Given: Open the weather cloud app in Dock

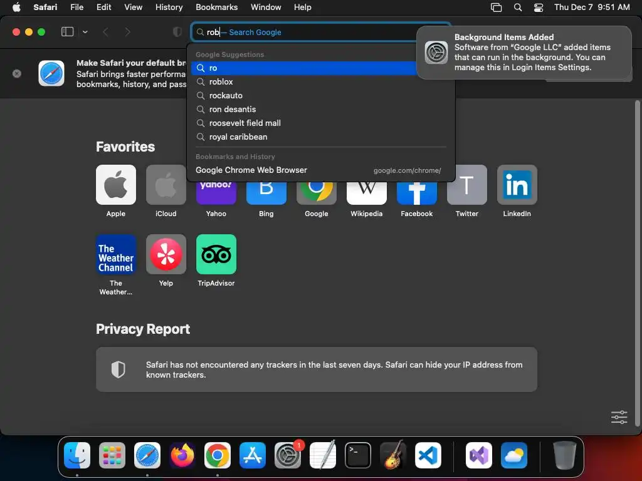Looking at the screenshot, I should pyautogui.click(x=514, y=455).
